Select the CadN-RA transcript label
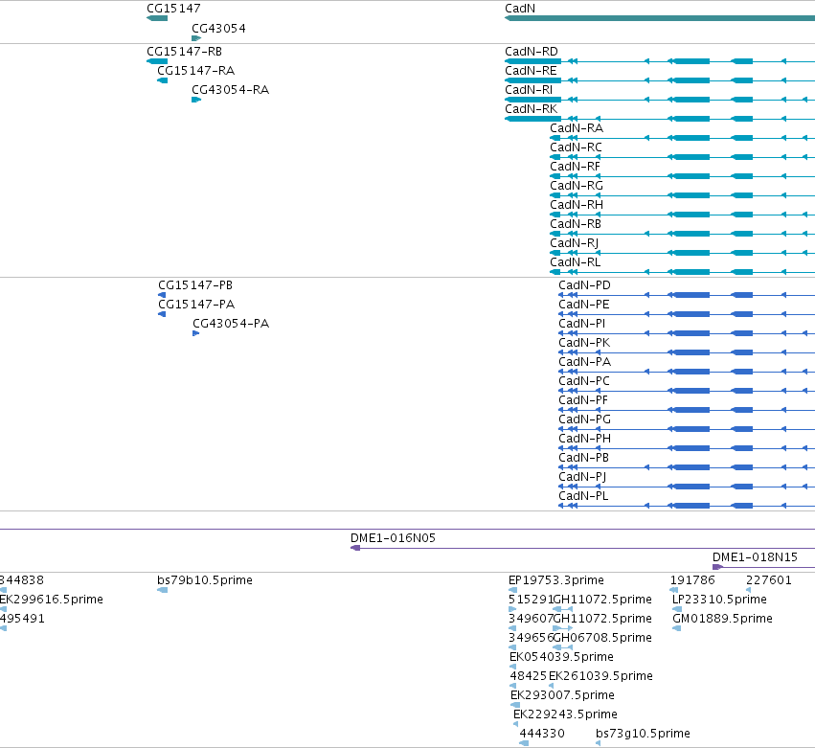The image size is (815, 748). [x=577, y=128]
